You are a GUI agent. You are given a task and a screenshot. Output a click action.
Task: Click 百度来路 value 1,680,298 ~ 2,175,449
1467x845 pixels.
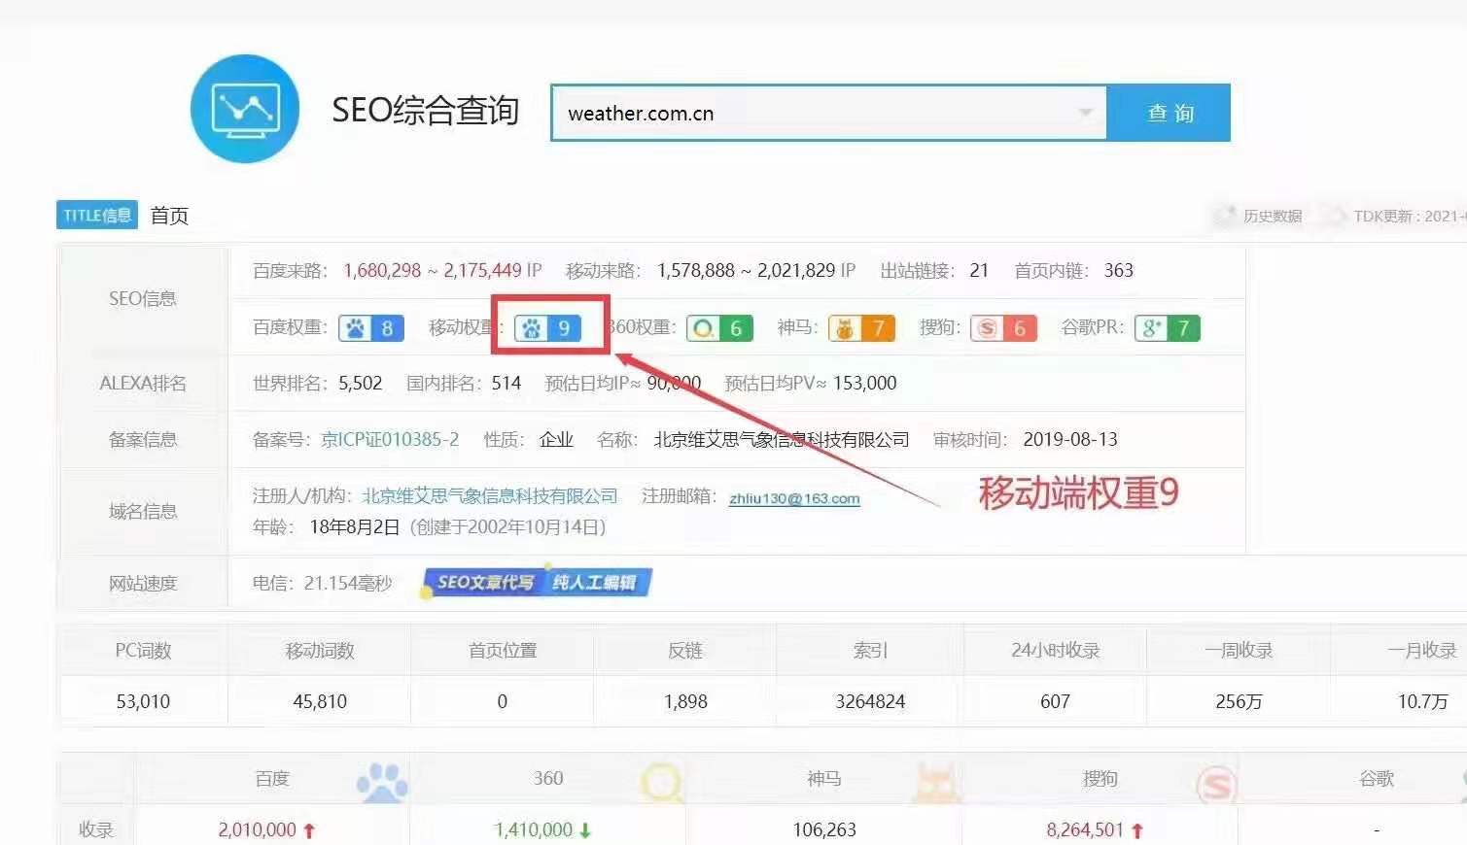(x=433, y=270)
